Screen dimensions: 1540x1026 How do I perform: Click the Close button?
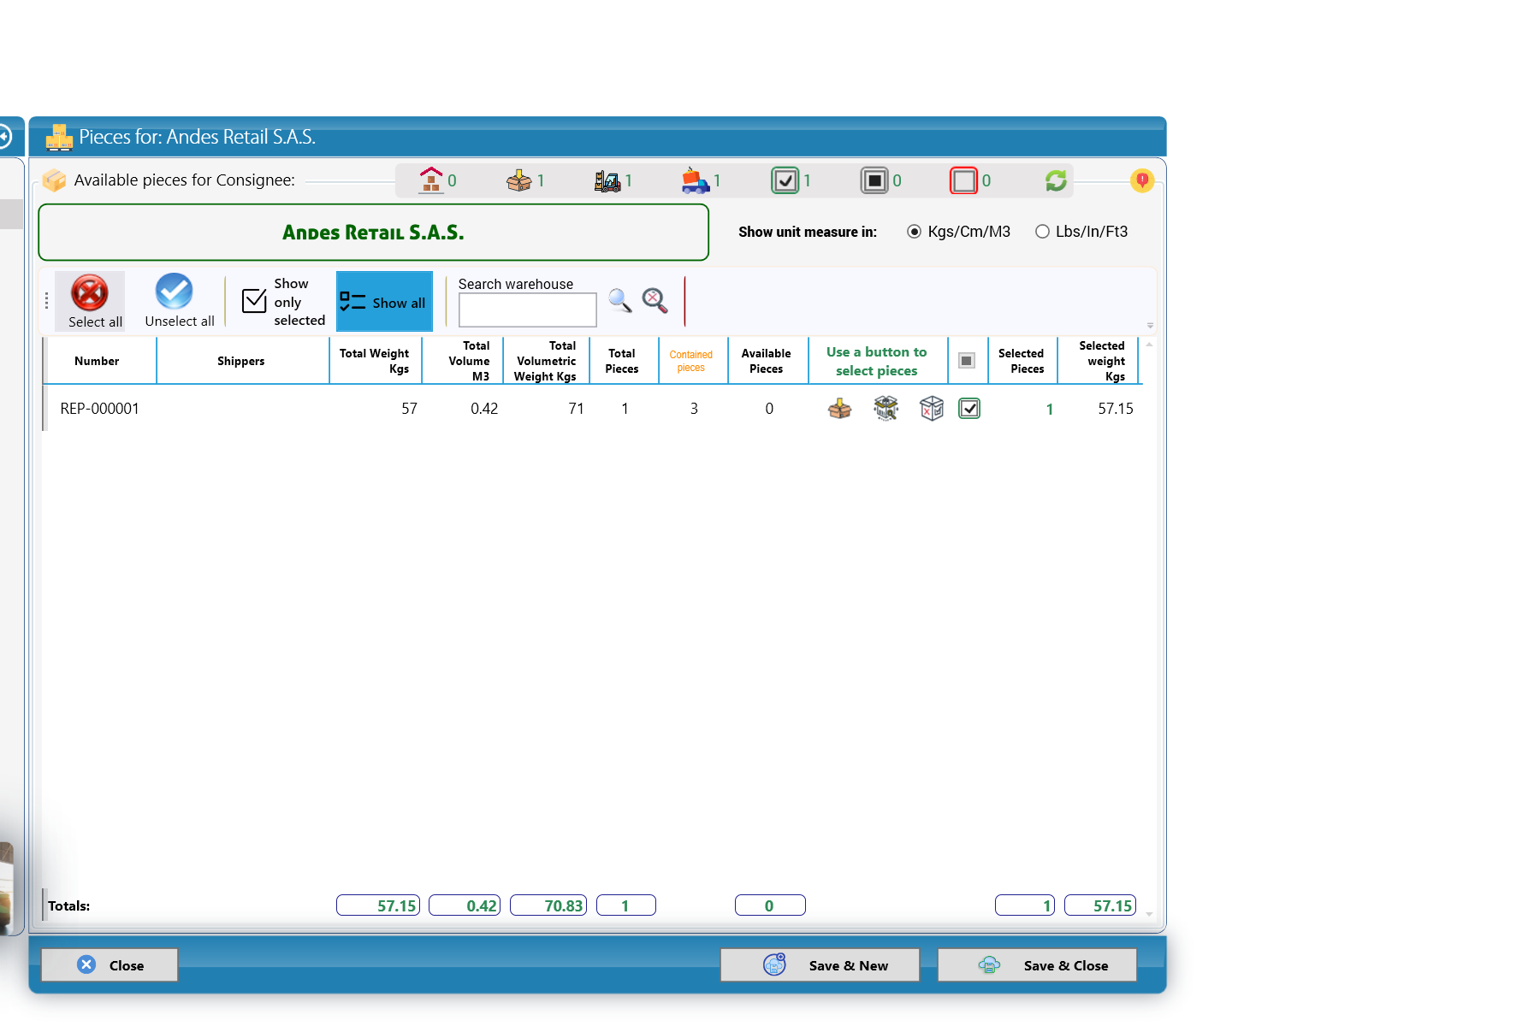[x=110, y=965]
